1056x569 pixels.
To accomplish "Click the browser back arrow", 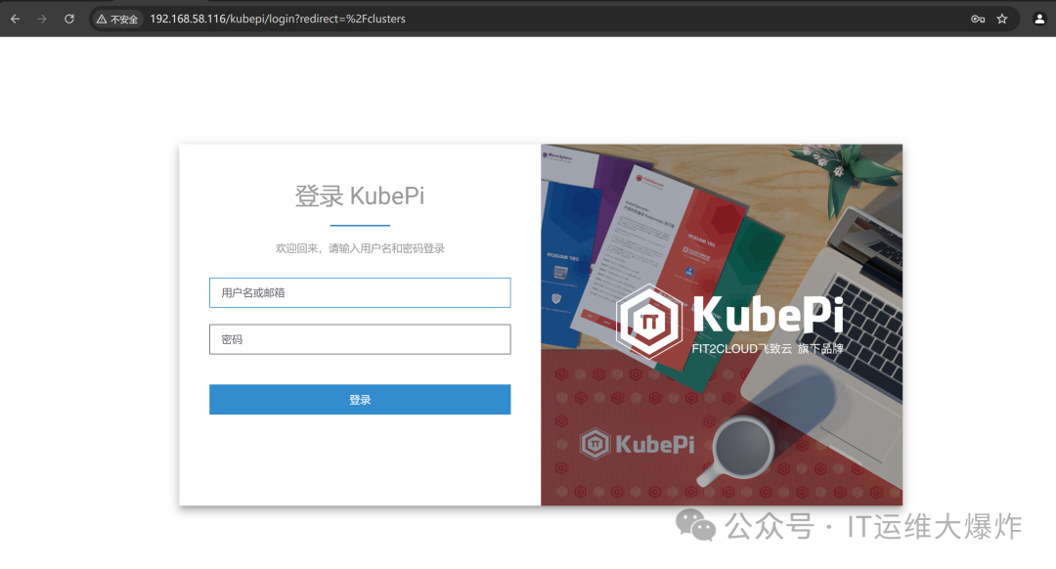I will (x=15, y=19).
